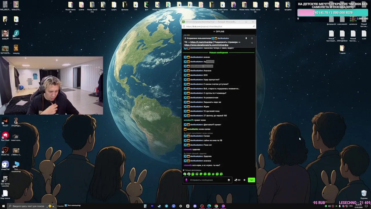Click username nursultankz saying всем салем
371x209 pixels.
tap(192, 129)
